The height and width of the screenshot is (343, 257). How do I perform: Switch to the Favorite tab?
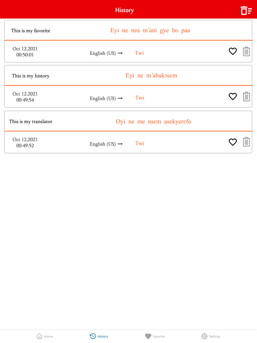(x=155, y=336)
